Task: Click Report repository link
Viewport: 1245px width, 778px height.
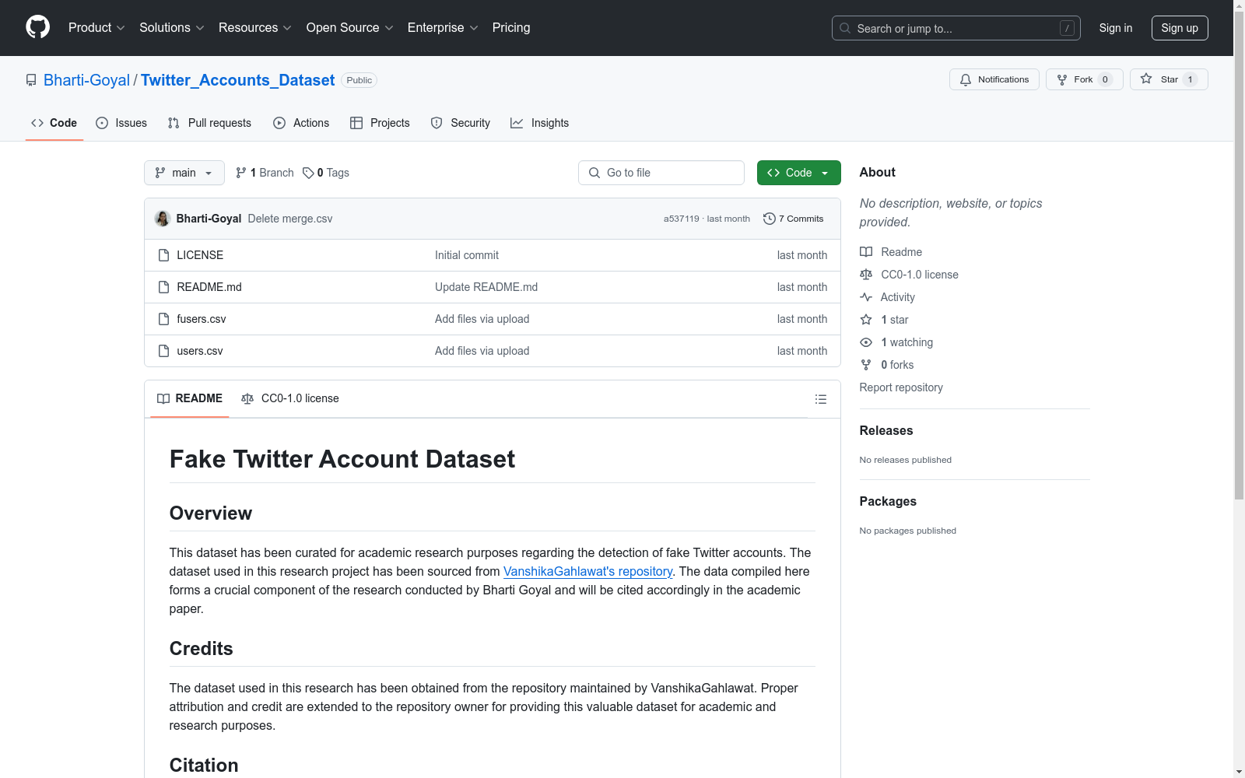Action: tap(901, 387)
